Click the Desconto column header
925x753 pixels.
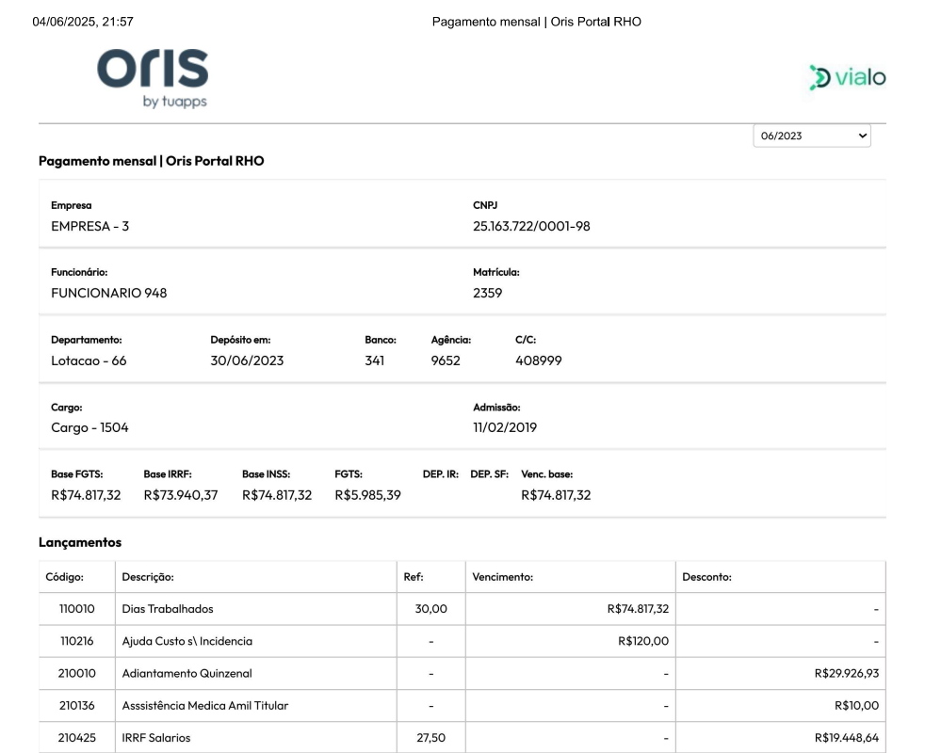[706, 577]
